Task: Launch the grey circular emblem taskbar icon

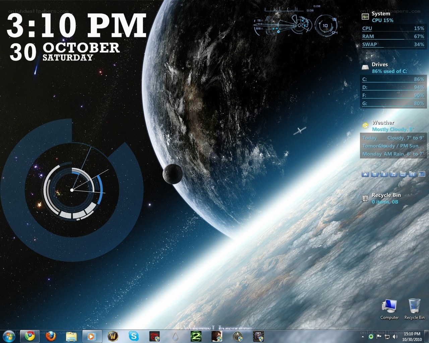Action: point(238,336)
